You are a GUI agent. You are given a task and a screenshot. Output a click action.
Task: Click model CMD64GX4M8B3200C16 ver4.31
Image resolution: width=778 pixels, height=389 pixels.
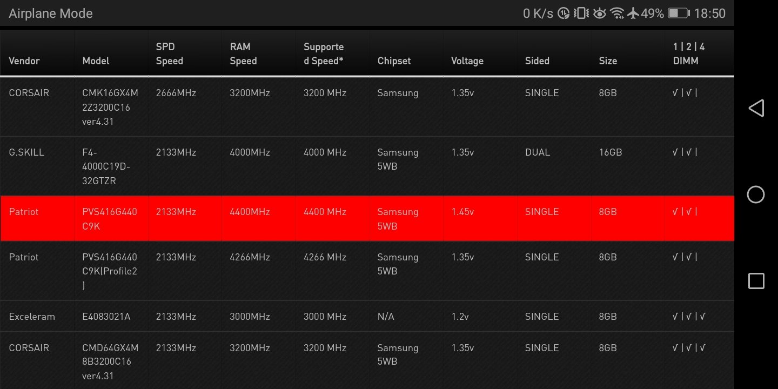coord(110,361)
